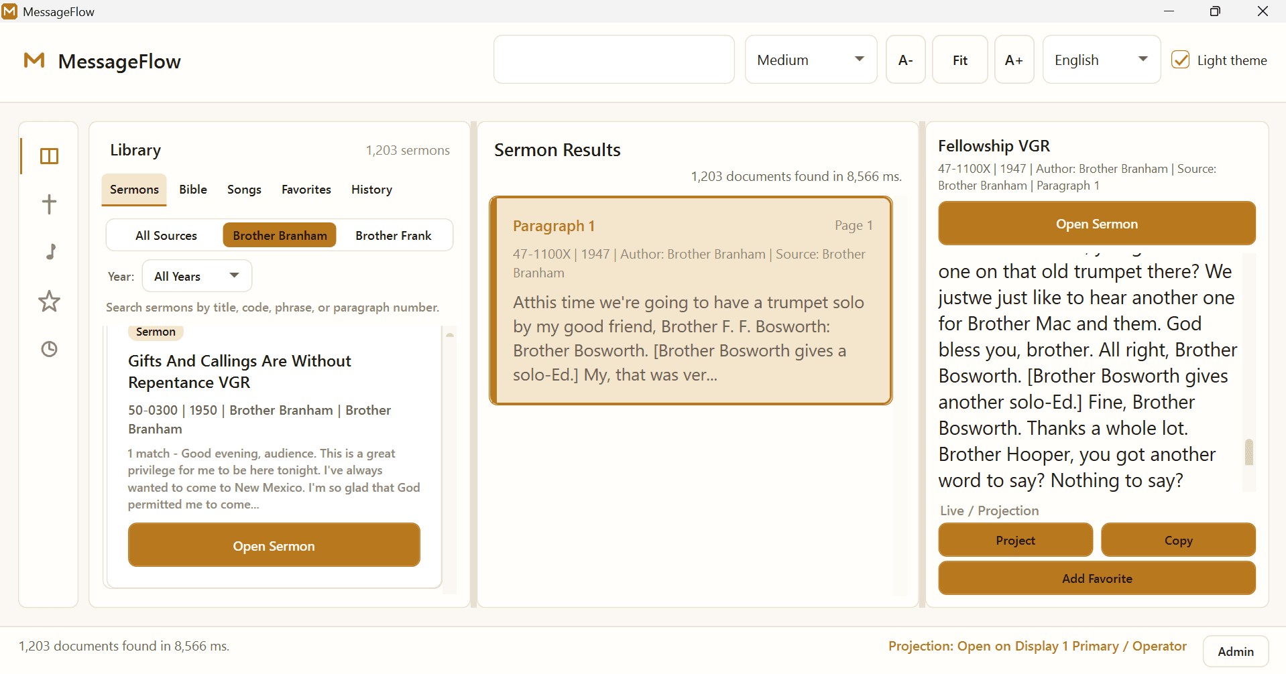
Task: Open the Medium size dropdown
Action: point(811,60)
